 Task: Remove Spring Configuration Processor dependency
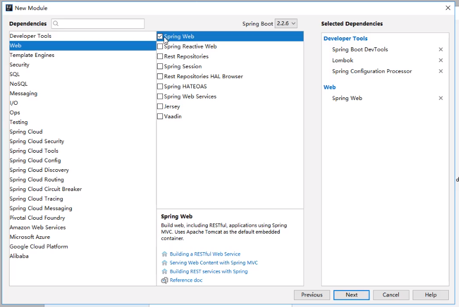pyautogui.click(x=440, y=71)
